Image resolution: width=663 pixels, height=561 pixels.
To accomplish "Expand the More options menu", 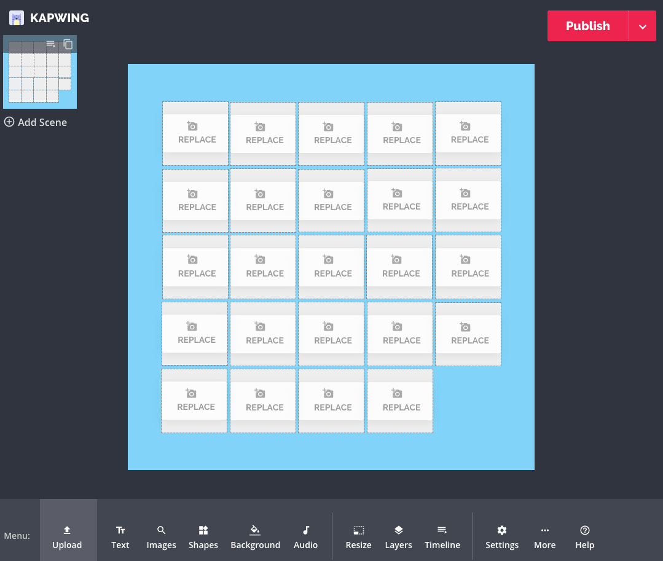I will [544, 536].
